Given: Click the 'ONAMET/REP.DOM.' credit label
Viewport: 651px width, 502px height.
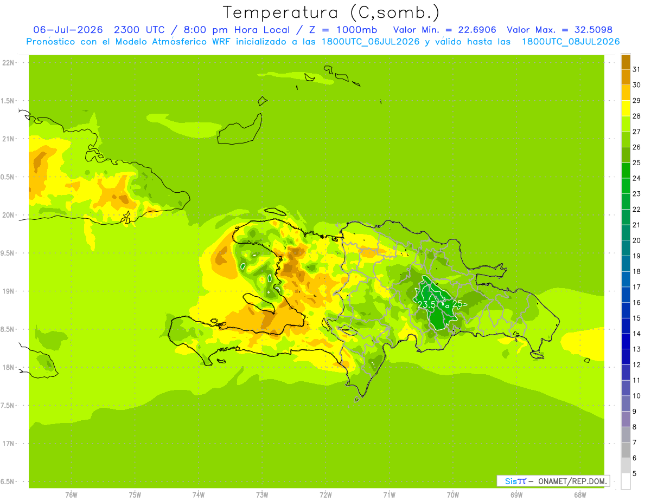Looking at the screenshot, I should point(572,481).
